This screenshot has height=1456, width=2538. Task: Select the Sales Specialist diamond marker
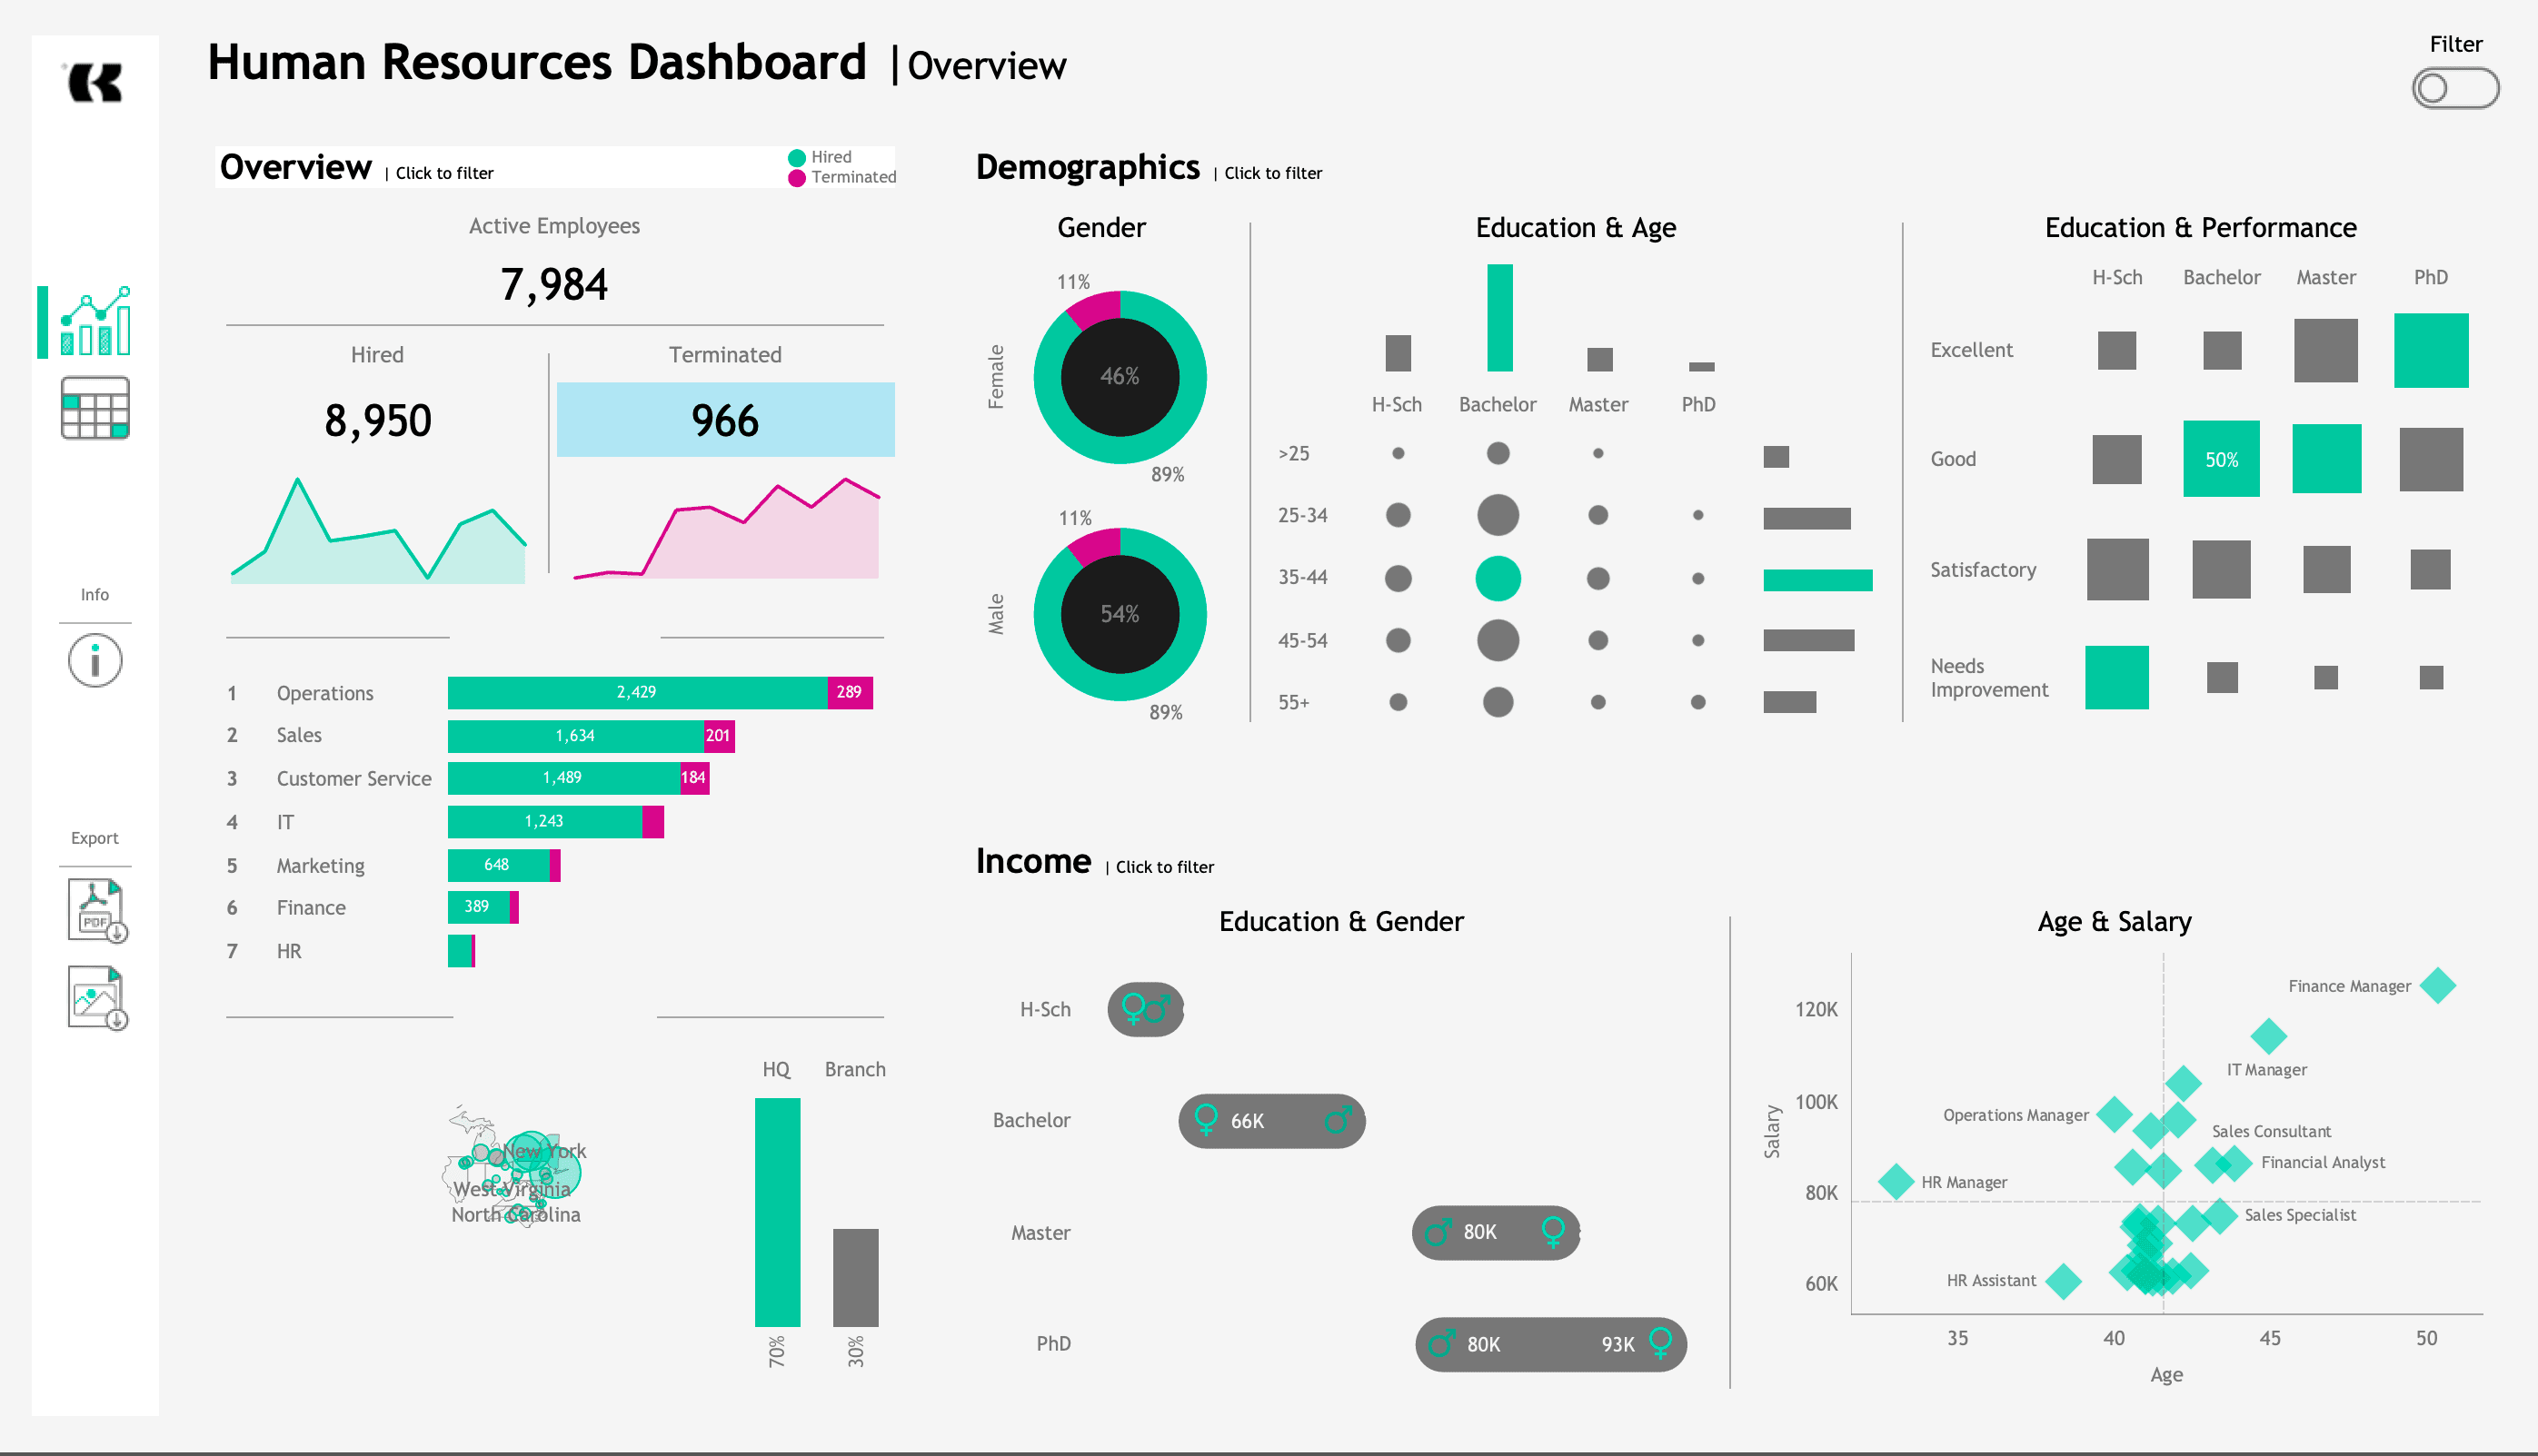[2219, 1215]
